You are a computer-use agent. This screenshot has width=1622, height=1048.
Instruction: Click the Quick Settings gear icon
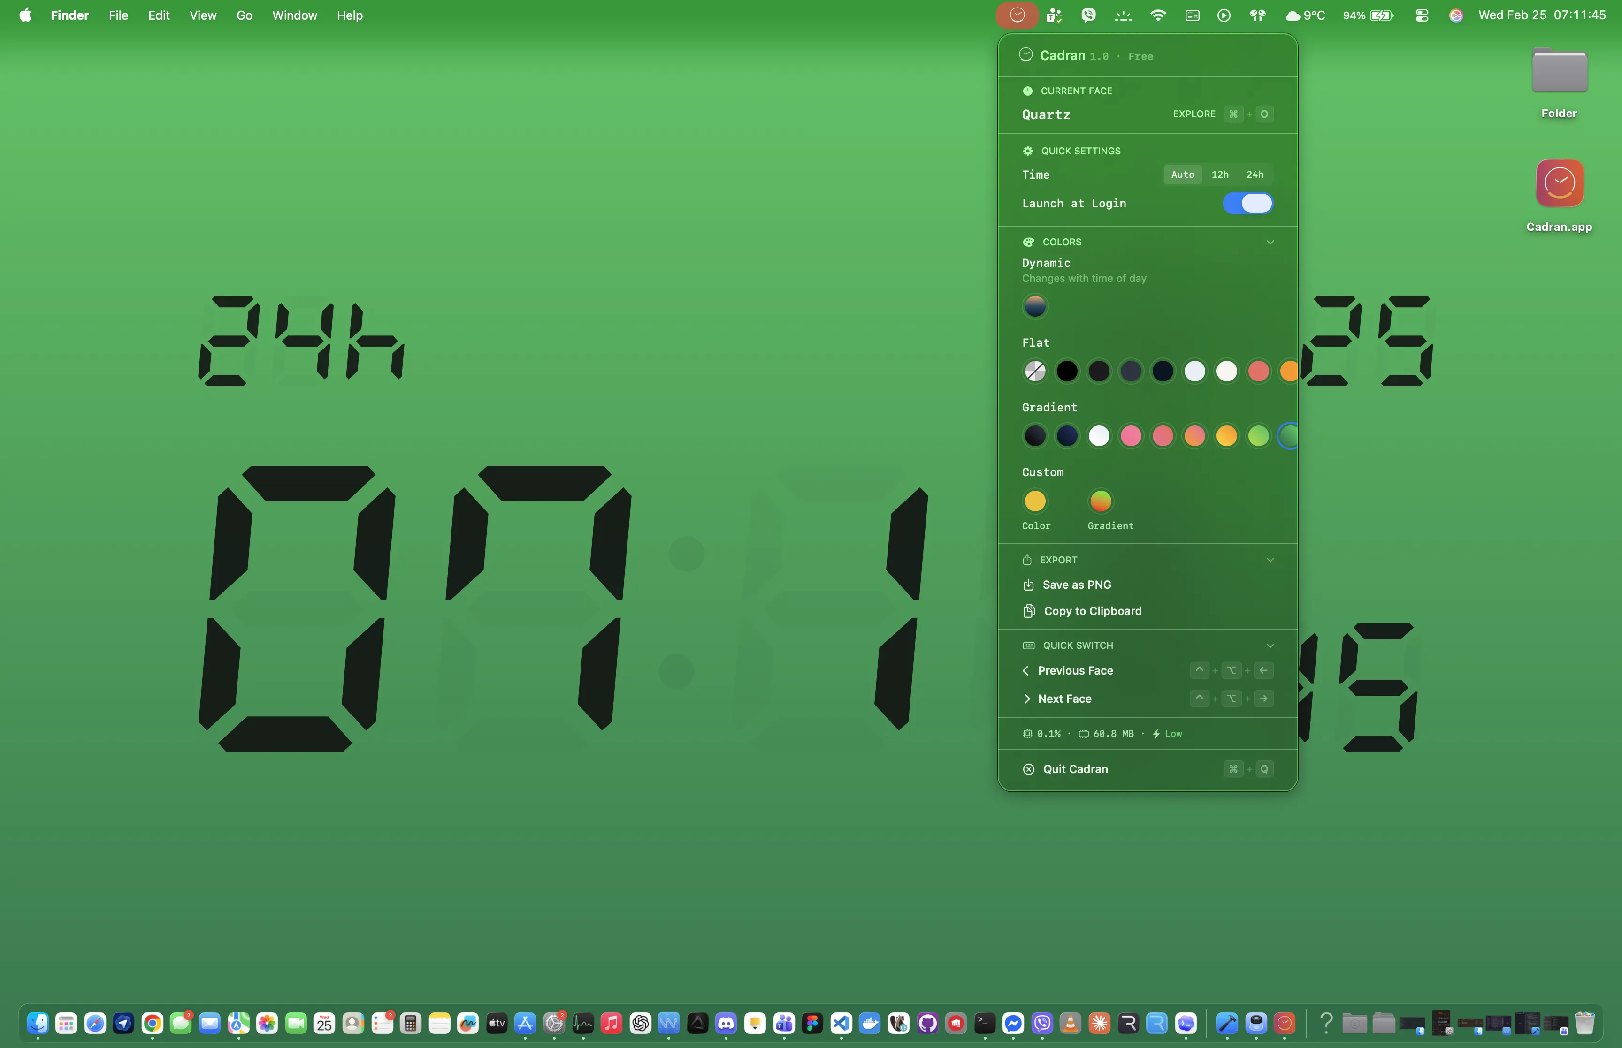click(x=1028, y=151)
